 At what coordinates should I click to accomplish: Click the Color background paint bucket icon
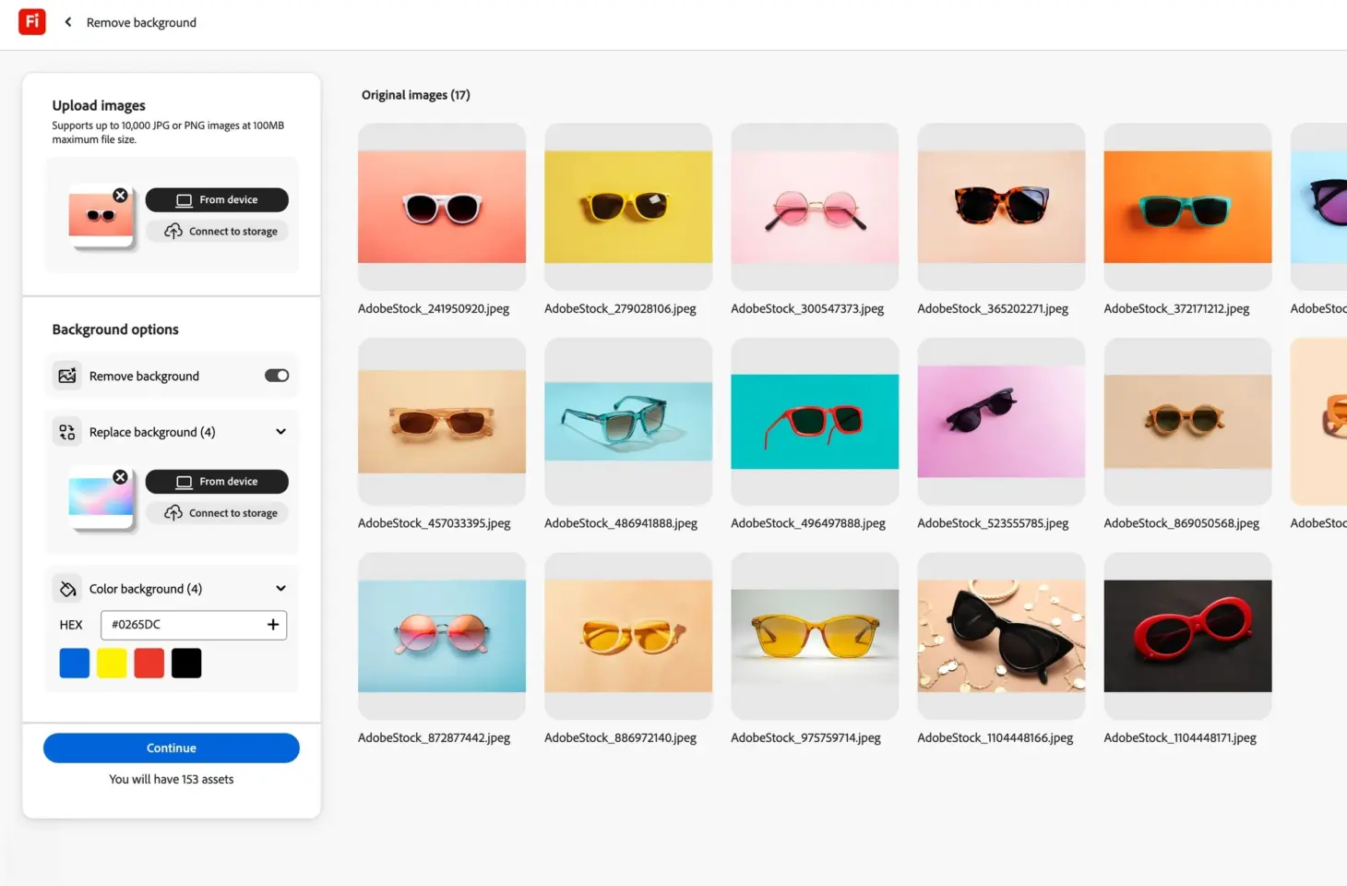[67, 588]
